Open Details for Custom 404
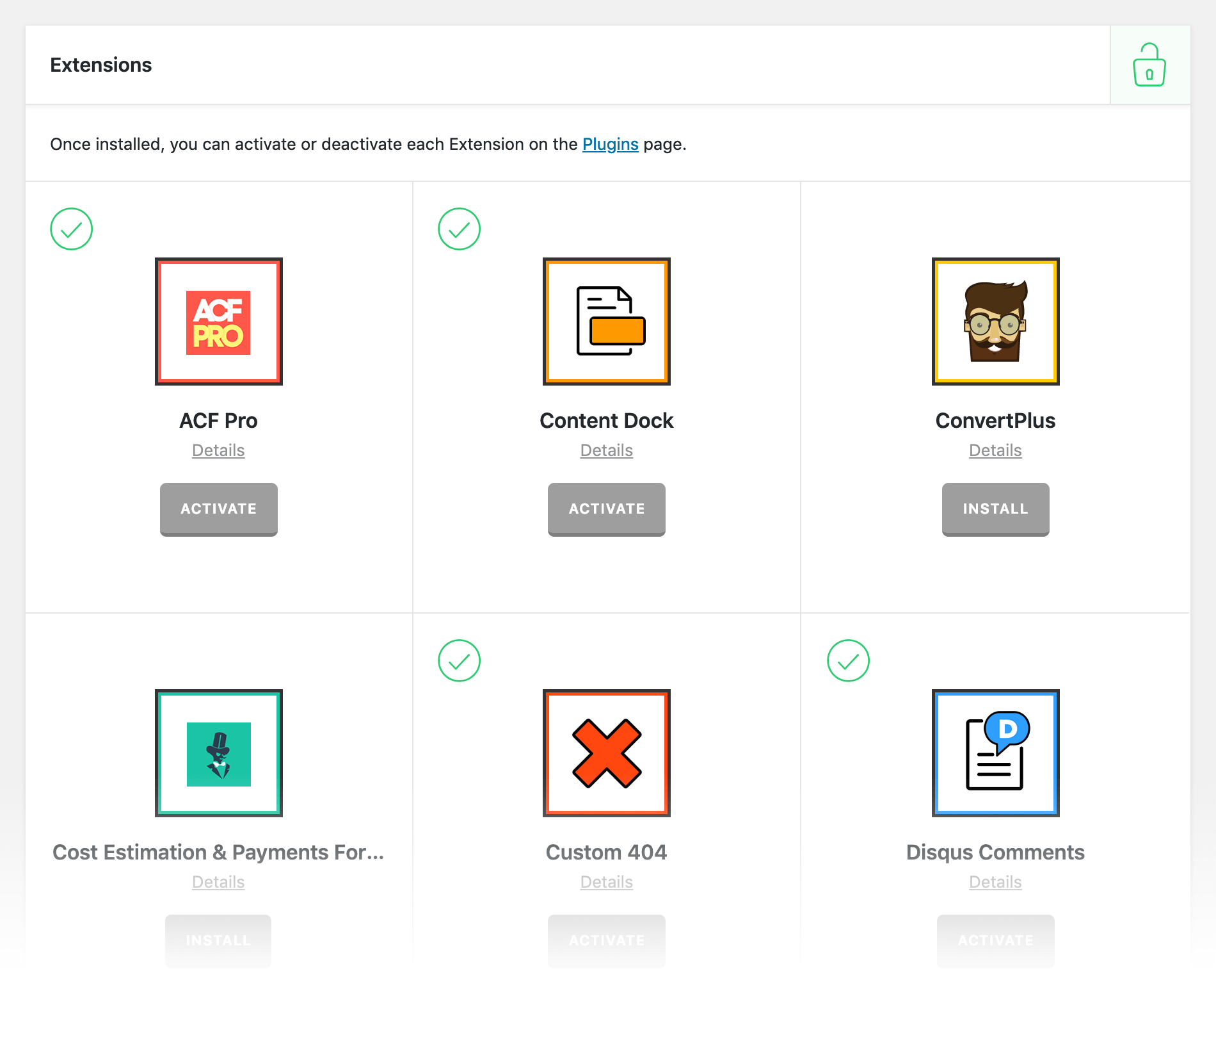Screen dimensions: 1216x1044 pos(606,882)
